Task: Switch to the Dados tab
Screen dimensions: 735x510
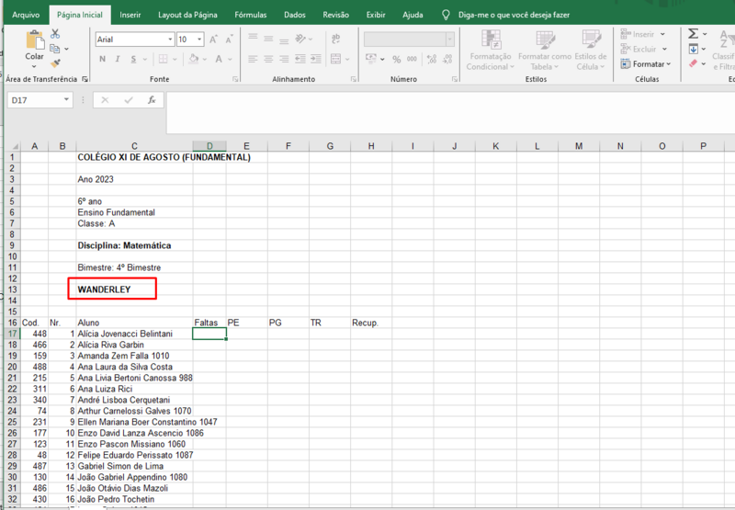Action: tap(294, 15)
